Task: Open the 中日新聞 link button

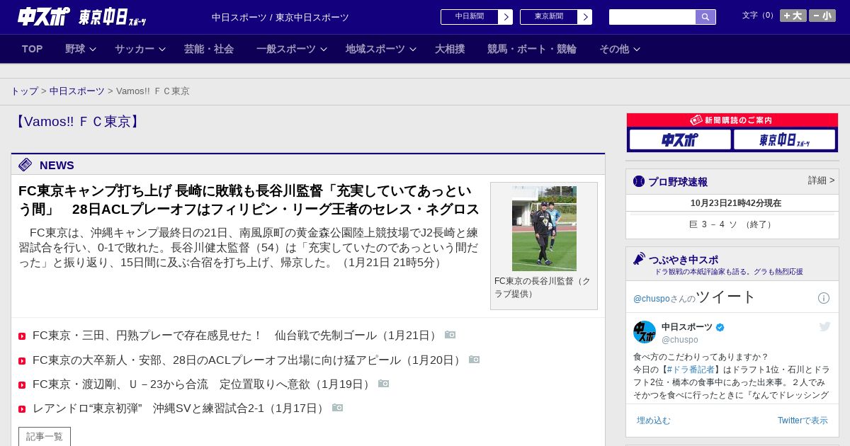Action: [x=470, y=17]
